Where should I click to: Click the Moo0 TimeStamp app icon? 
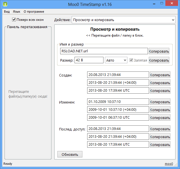point(5,4)
